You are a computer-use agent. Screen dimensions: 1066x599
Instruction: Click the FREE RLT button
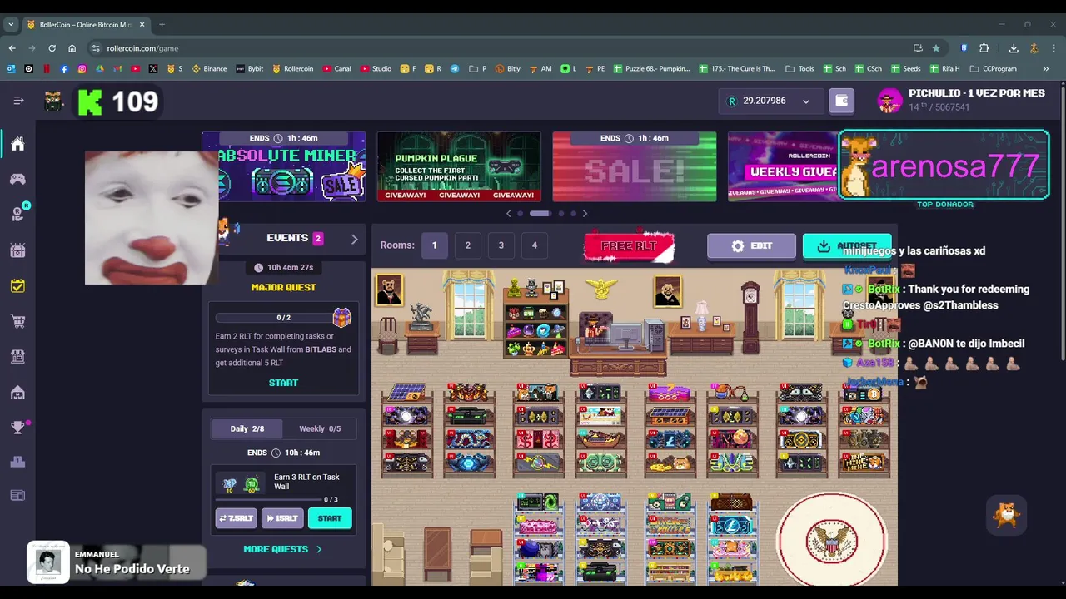pyautogui.click(x=629, y=246)
